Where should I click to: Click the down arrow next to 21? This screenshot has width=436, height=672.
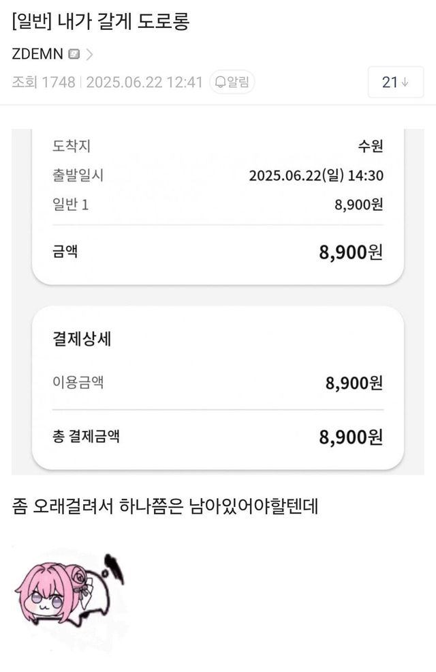click(x=406, y=83)
